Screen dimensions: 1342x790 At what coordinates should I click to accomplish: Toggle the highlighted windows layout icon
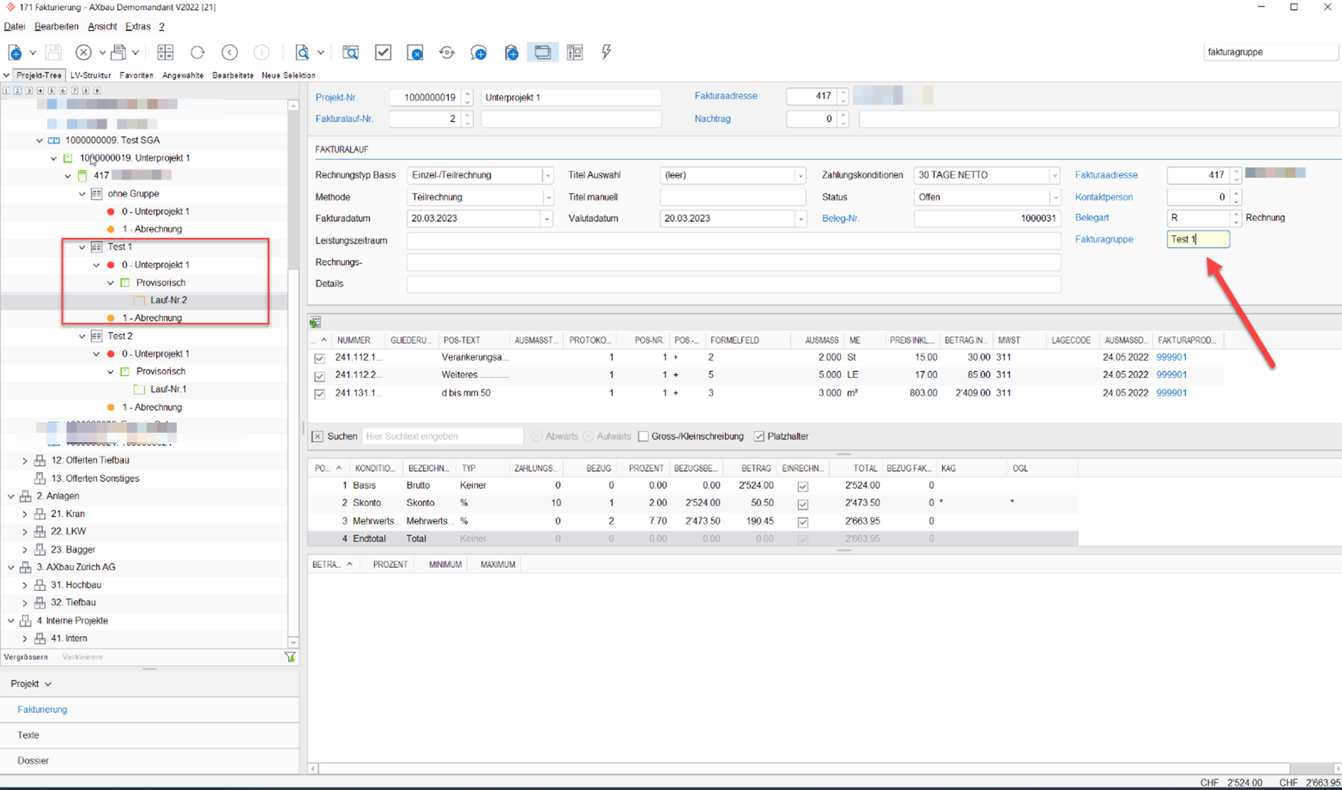tap(543, 52)
